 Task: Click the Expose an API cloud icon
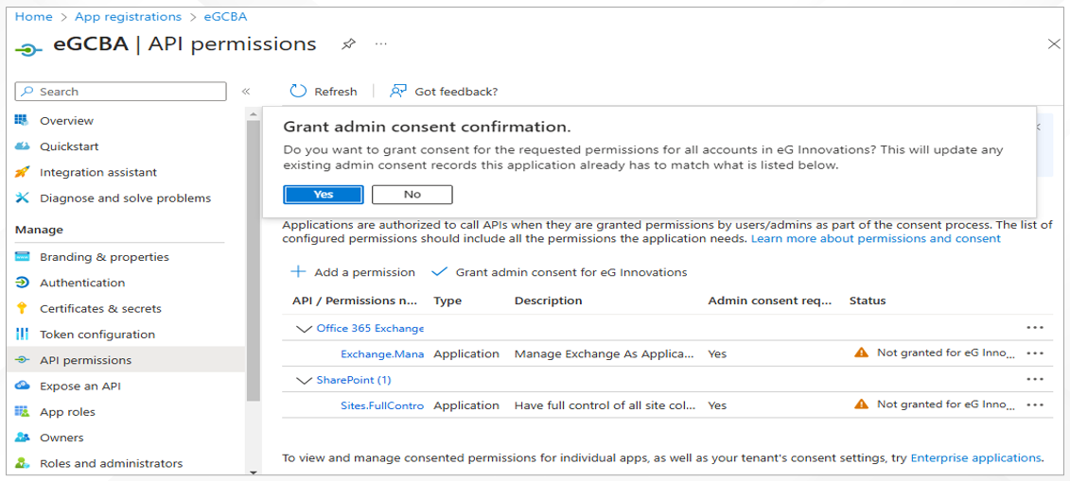22,387
